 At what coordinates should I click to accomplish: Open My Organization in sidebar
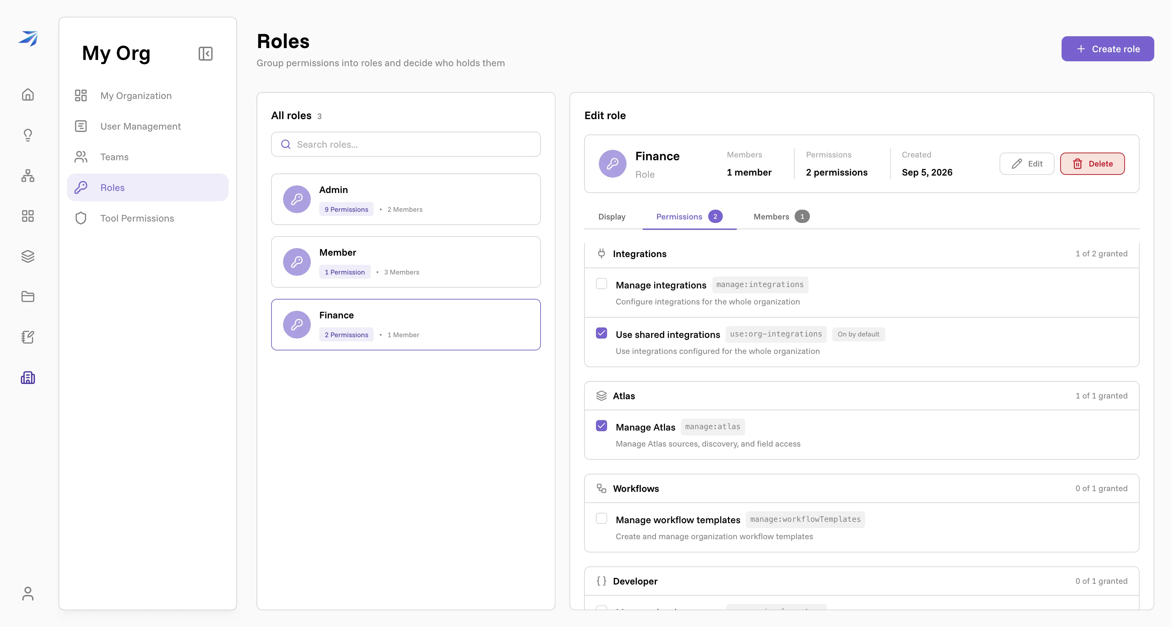[x=147, y=95]
